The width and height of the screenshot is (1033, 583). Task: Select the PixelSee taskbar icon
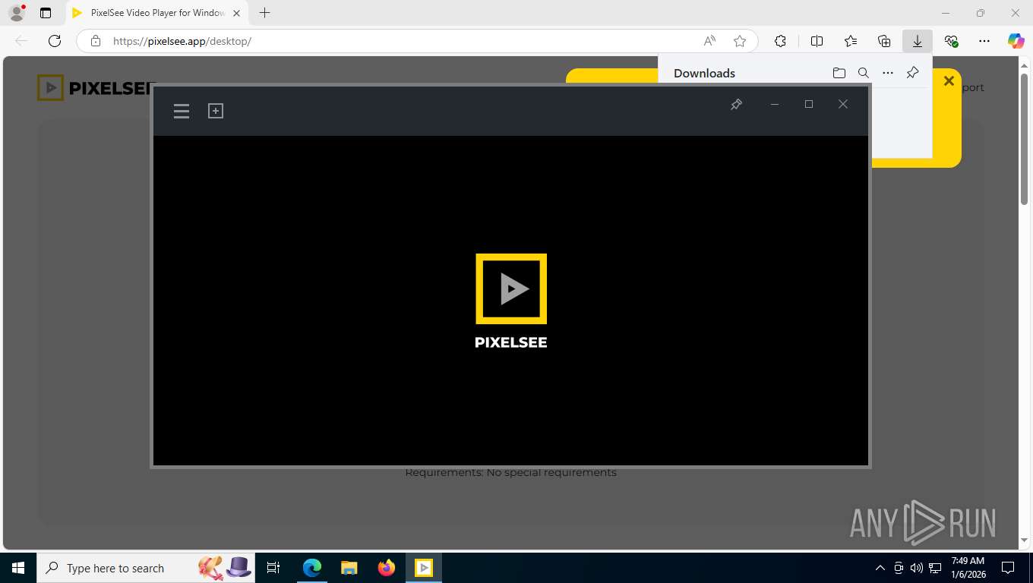(424, 568)
